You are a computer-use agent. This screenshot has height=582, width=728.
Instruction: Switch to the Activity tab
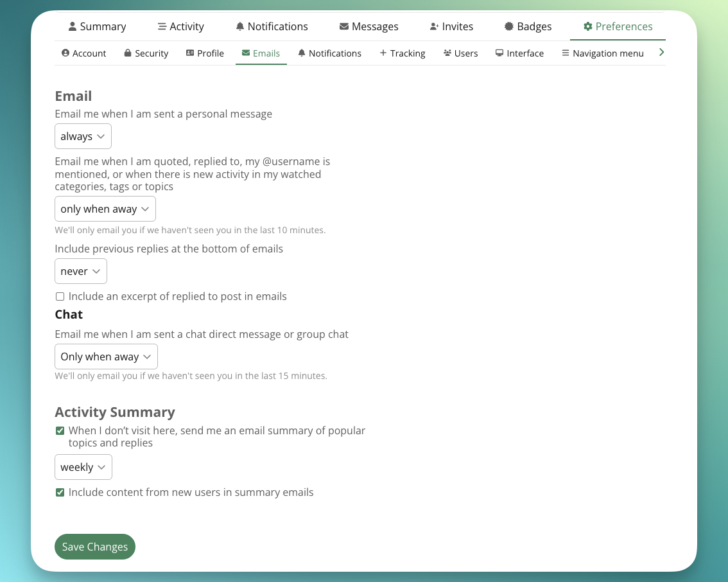[x=180, y=26]
